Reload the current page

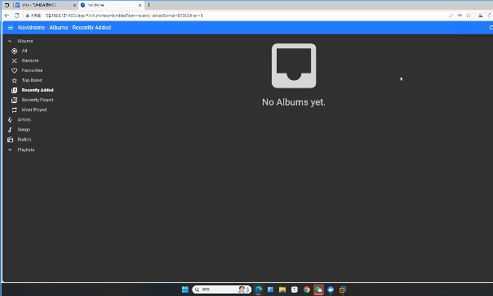[x=16, y=16]
